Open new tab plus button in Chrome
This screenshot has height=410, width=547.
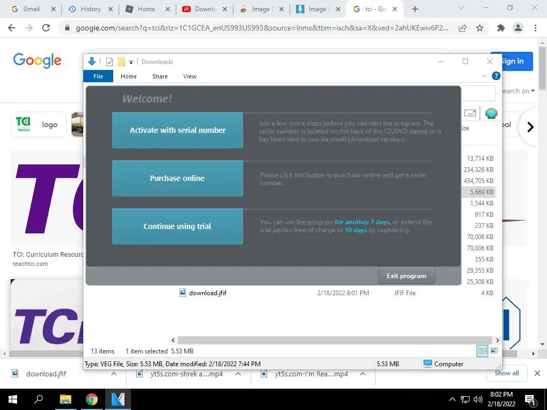click(x=415, y=10)
